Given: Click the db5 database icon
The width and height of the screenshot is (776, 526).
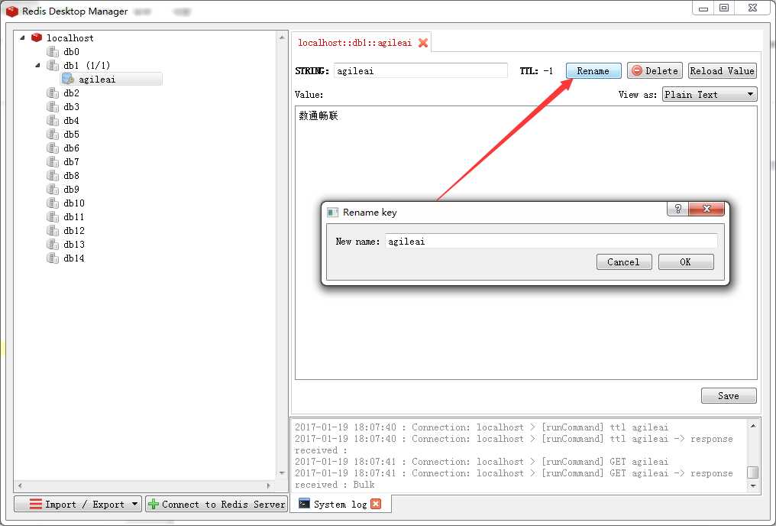Looking at the screenshot, I should [53, 135].
